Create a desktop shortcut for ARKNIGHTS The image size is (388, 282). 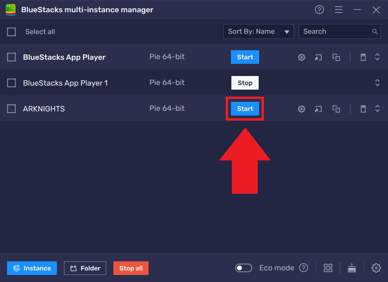pyautogui.click(x=318, y=108)
